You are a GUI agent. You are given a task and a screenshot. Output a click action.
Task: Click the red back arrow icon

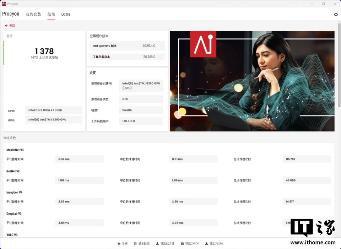[x=6, y=26]
